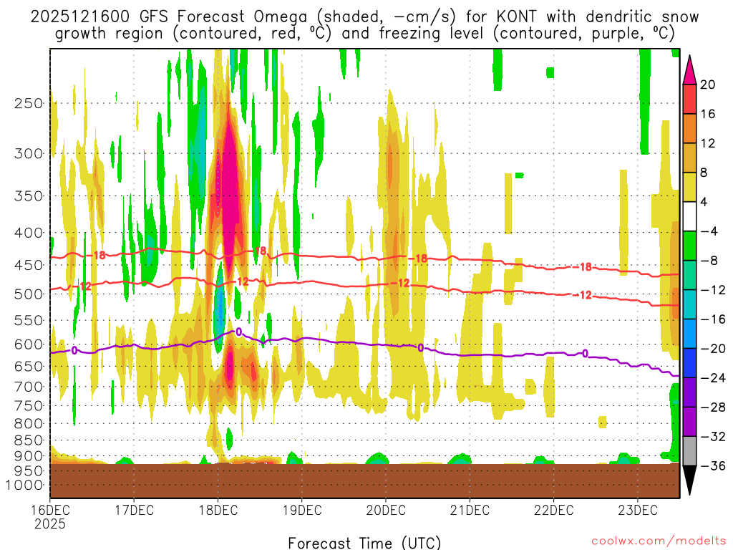
Task: Click the colorbar value -8
Action: click(x=709, y=261)
